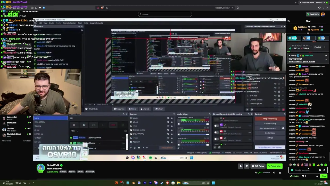Click the Kick search field

click(x=165, y=14)
